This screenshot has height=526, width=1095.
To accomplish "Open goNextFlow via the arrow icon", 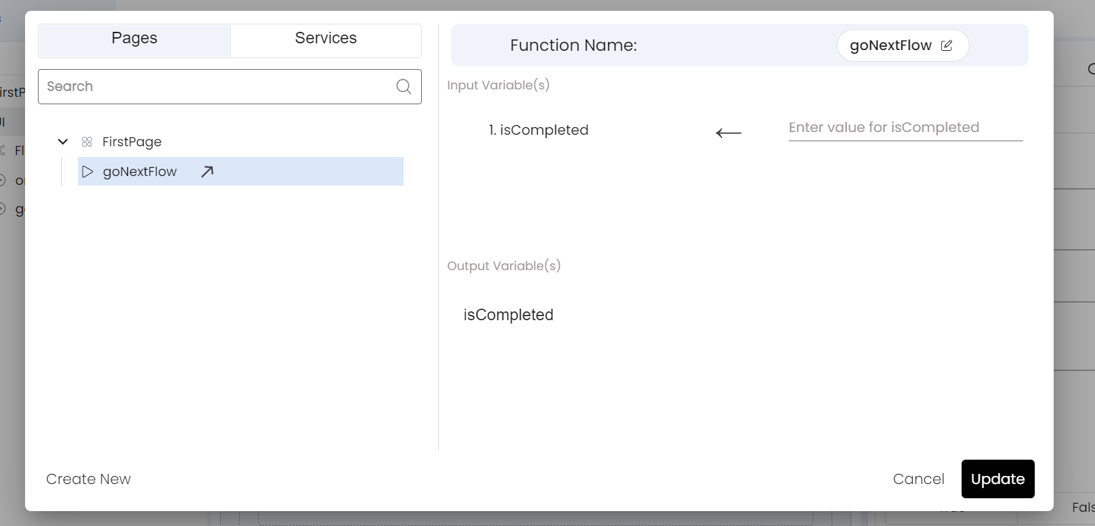I will 207,171.
